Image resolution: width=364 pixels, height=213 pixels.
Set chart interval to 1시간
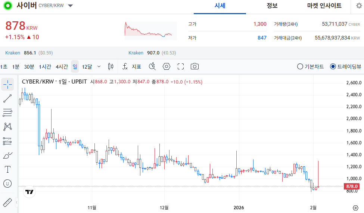coord(45,67)
